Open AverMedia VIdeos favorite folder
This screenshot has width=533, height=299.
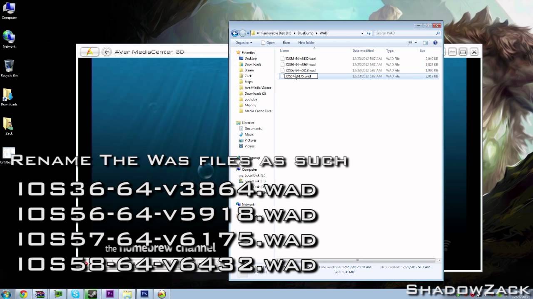coord(258,88)
